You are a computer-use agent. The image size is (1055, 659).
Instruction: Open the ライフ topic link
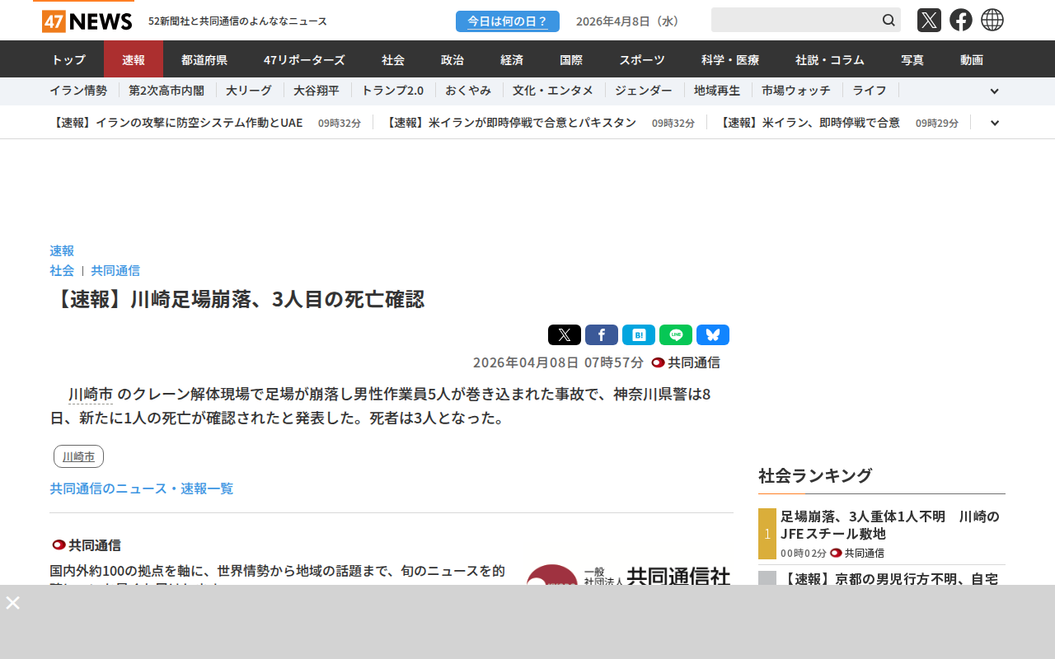[870, 91]
